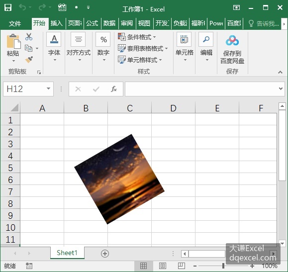The image size is (288, 272).
Task: Click the Format Painter brush icon
Action: point(29,60)
